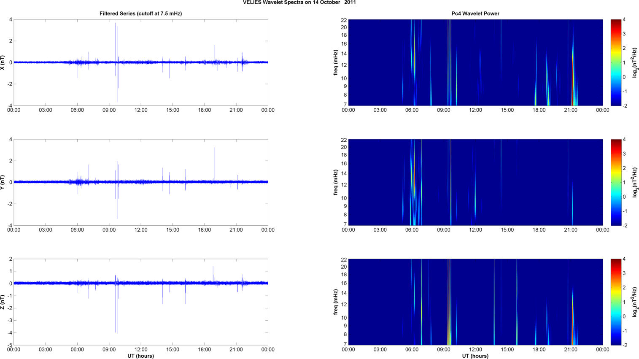The image size is (639, 359).
Task: Click the colorbar beside the top wavelet panel
Action: 615,62
